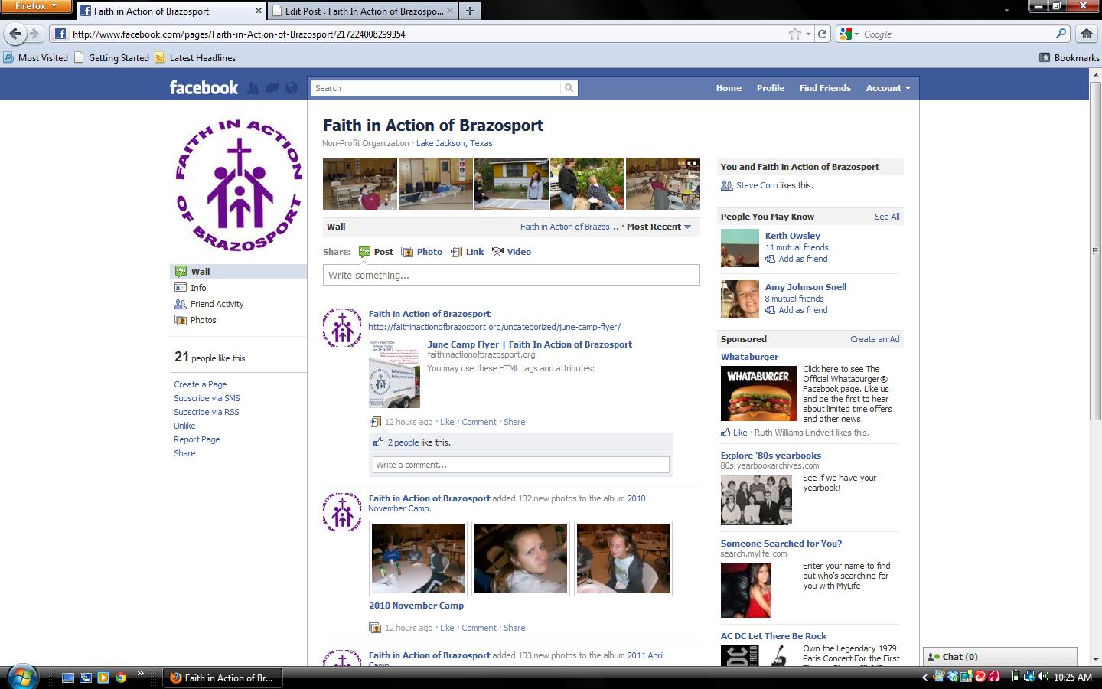Viewport: 1102px width, 689px height.
Task: Add Keith Owsley as friend
Action: click(x=797, y=259)
